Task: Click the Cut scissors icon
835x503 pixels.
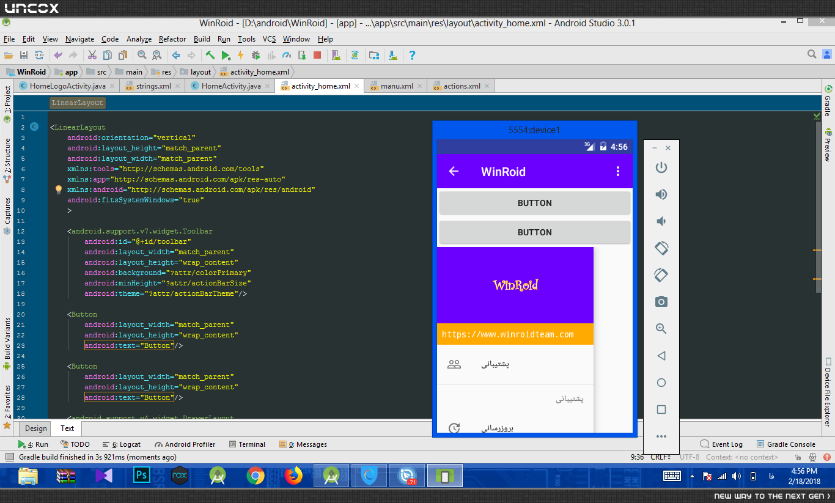Action: (92, 55)
